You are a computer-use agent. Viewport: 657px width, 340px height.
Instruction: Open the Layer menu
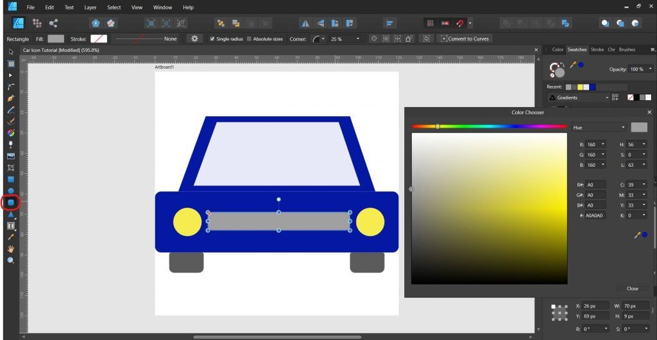[90, 7]
